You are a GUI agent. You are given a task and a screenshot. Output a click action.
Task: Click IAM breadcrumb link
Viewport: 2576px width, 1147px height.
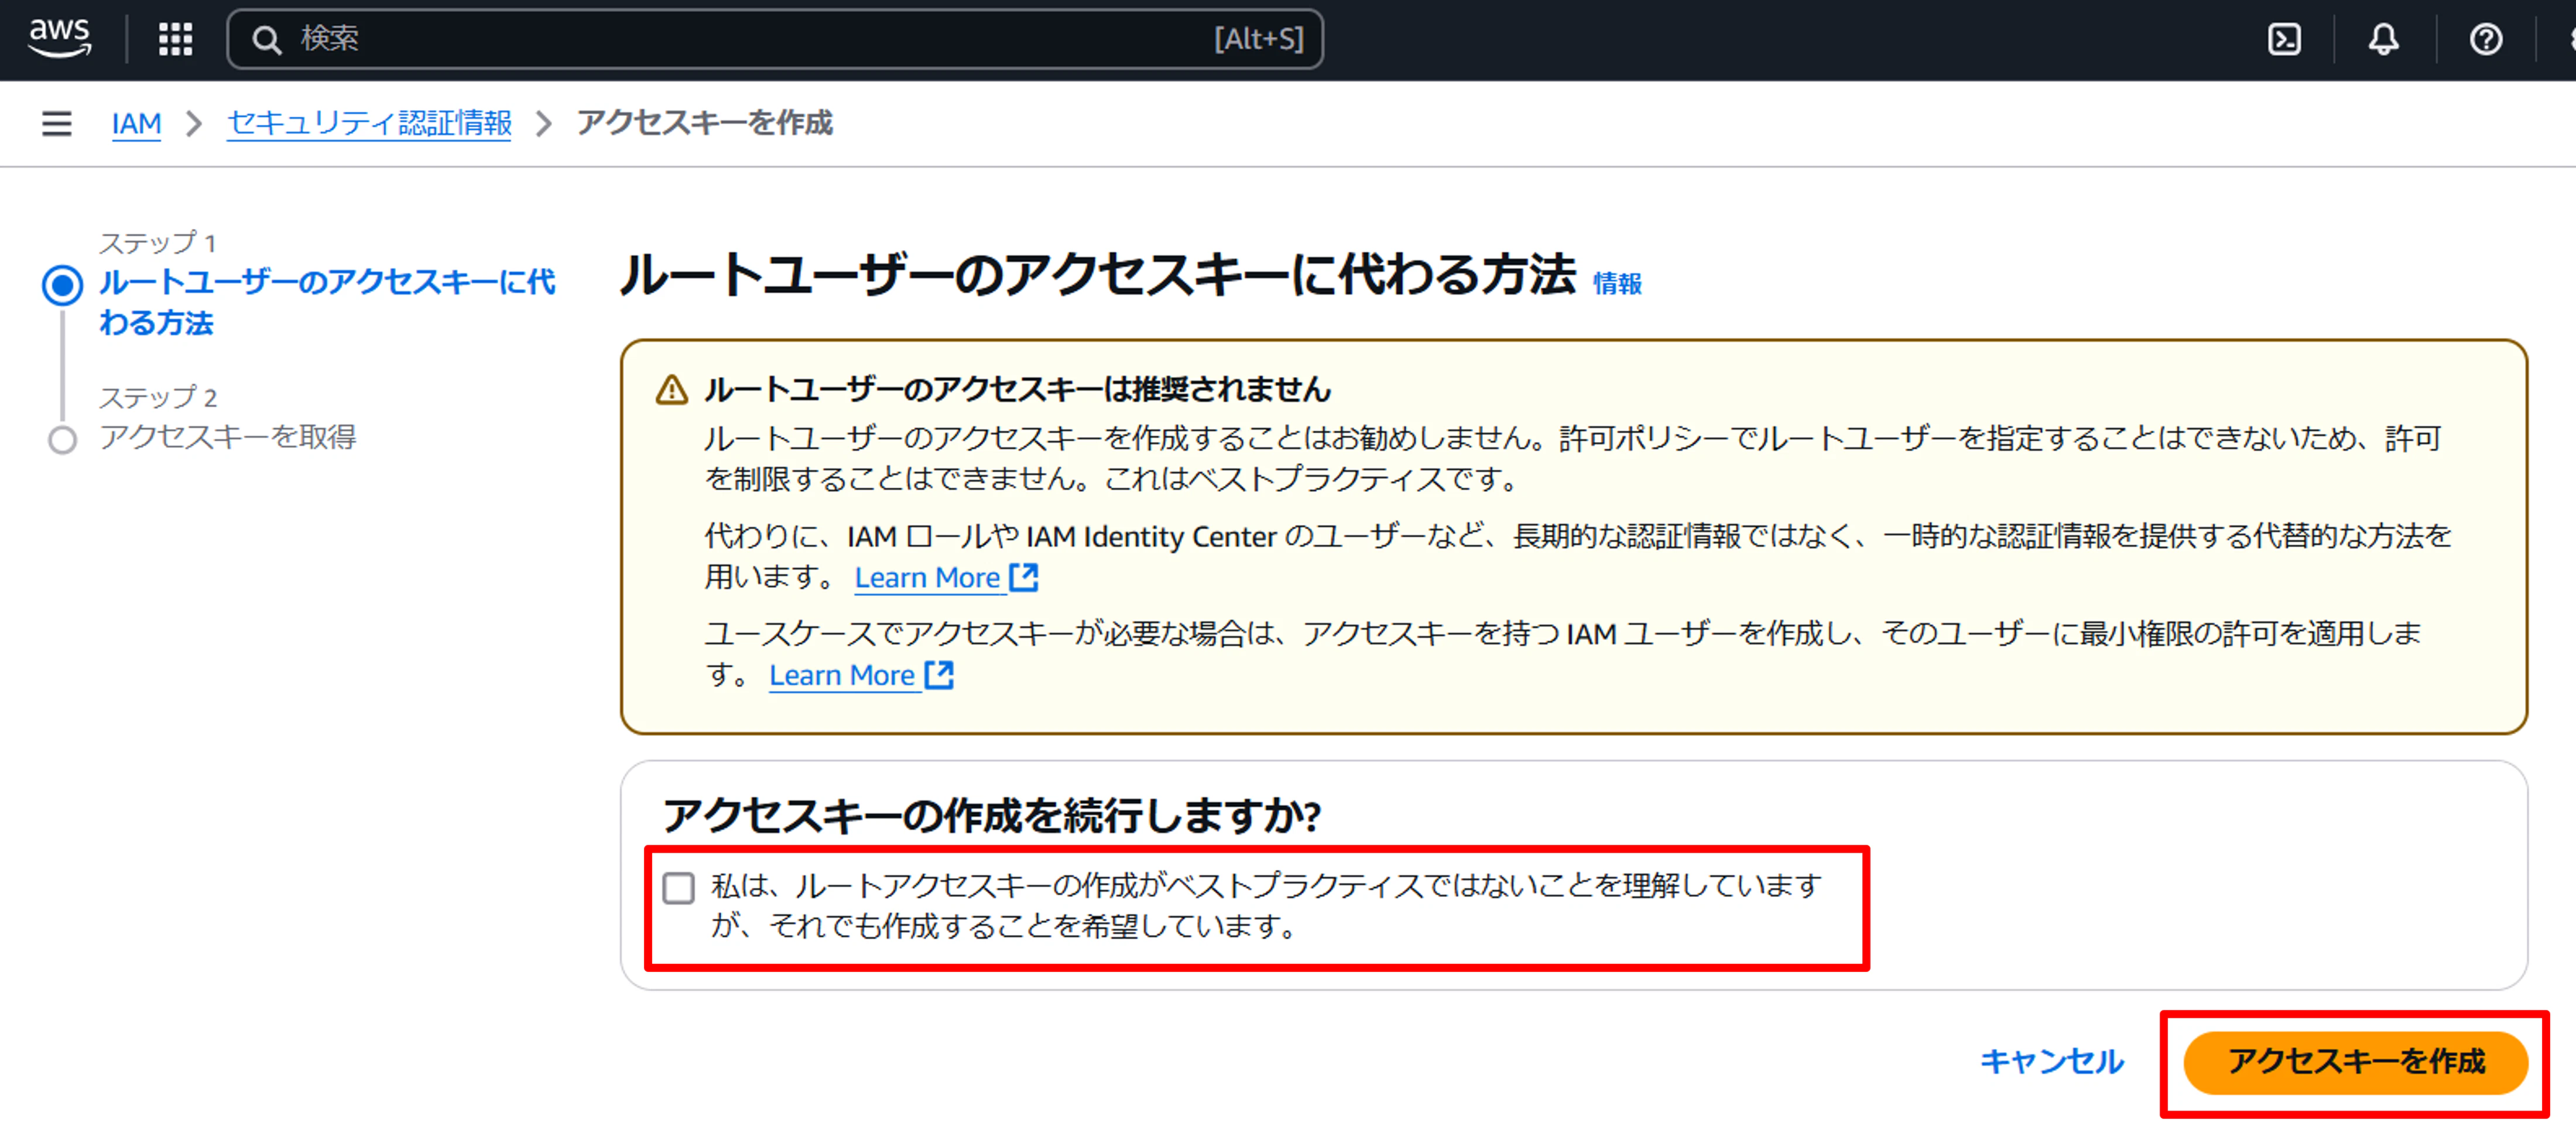136,123
